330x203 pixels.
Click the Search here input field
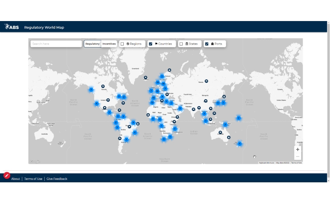pos(56,44)
